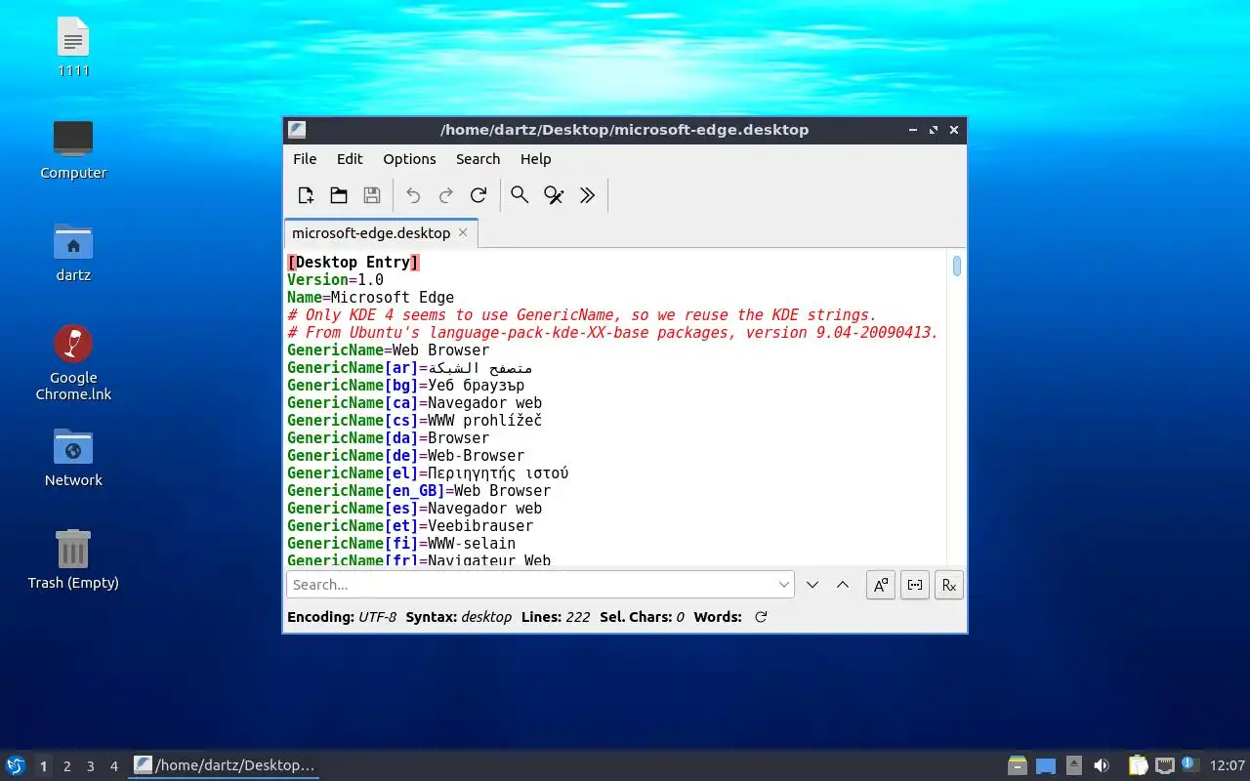Viewport: 1250px width, 781px height.
Task: Click the GenericName[fi]=WWW-selain line
Action: [x=401, y=544]
